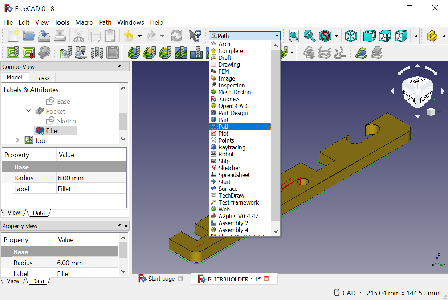Open the Redo history dropdown arrow
Screen dimensions: 448x300
tap(162, 36)
